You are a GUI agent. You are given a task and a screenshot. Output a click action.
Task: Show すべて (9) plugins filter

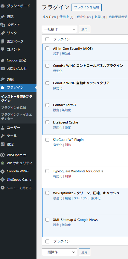(49, 17)
